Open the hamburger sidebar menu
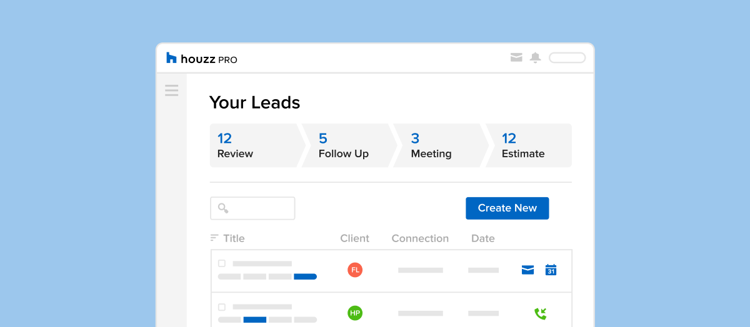 coord(171,90)
